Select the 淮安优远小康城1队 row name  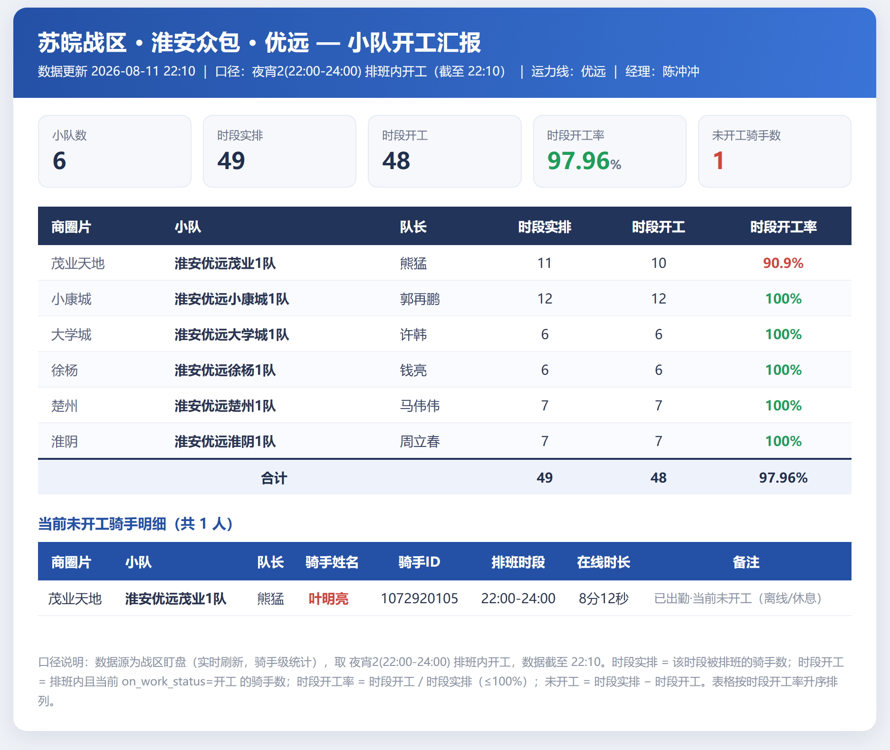(x=231, y=298)
